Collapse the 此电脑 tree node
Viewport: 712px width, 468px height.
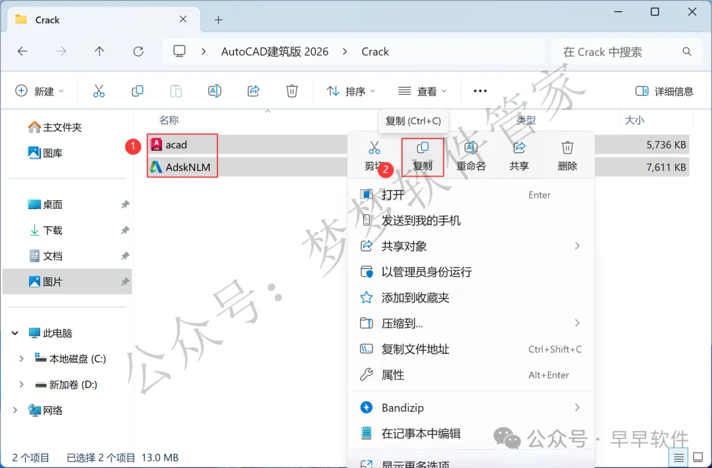click(15, 333)
